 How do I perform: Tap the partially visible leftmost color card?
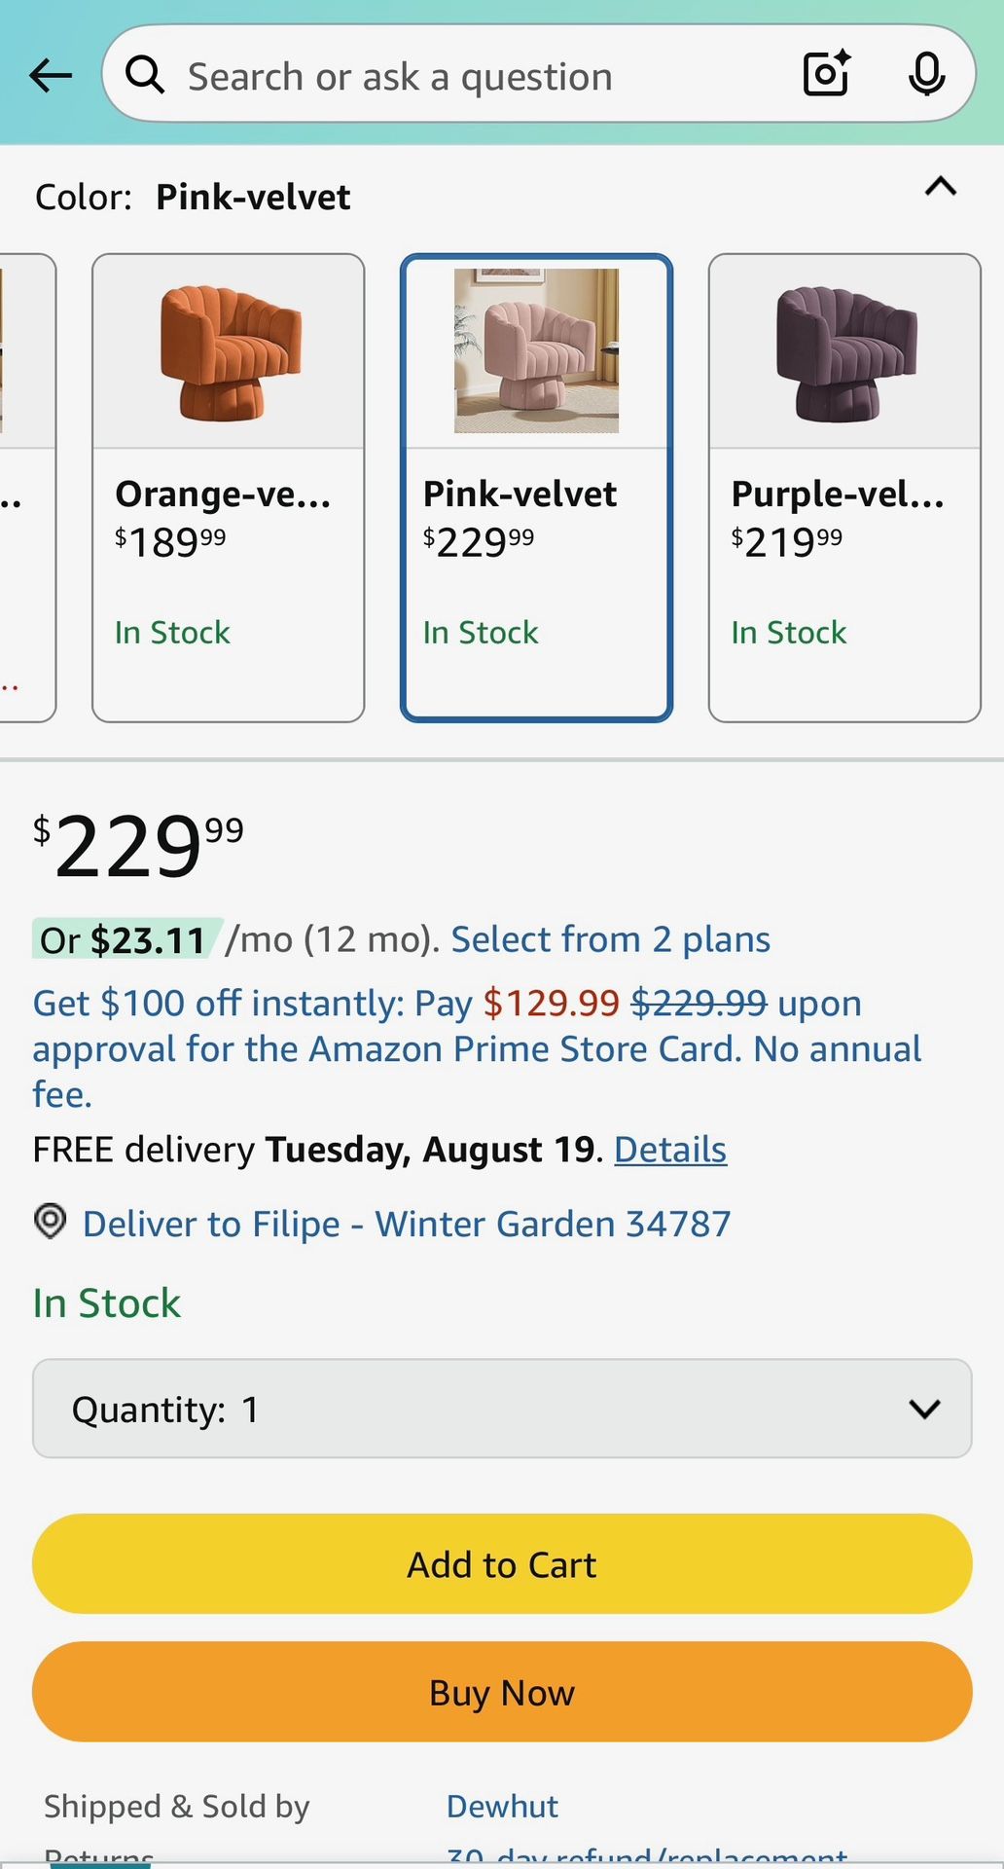point(24,487)
